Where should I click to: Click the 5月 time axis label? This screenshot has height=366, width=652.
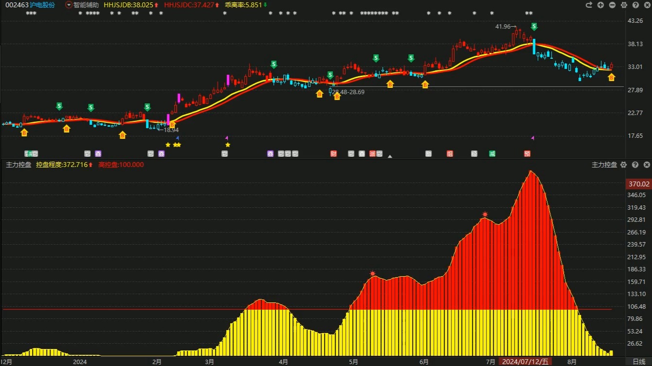(353, 362)
